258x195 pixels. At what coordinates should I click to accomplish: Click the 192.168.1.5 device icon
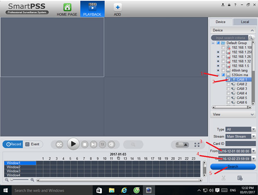228,66
